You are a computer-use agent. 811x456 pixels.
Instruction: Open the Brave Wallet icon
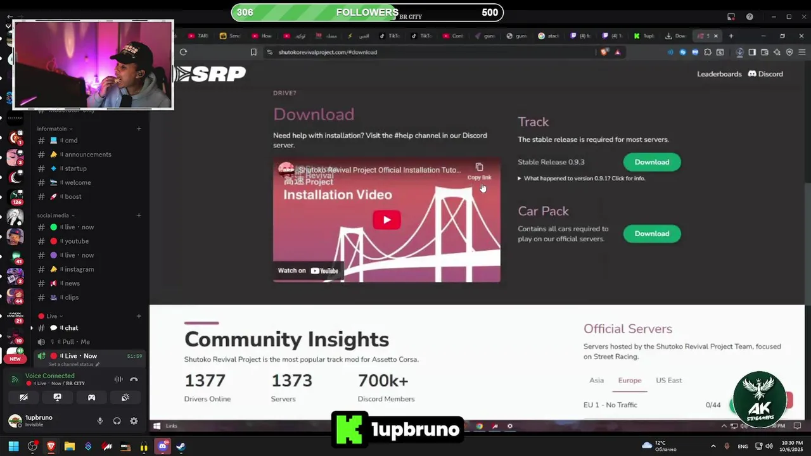click(x=765, y=52)
